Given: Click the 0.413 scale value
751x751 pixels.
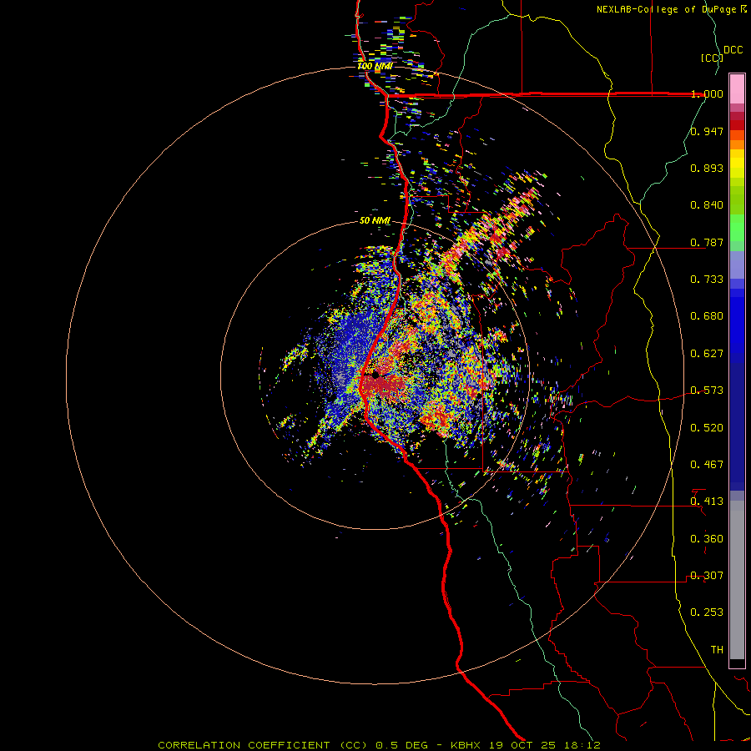Looking at the screenshot, I should 707,502.
